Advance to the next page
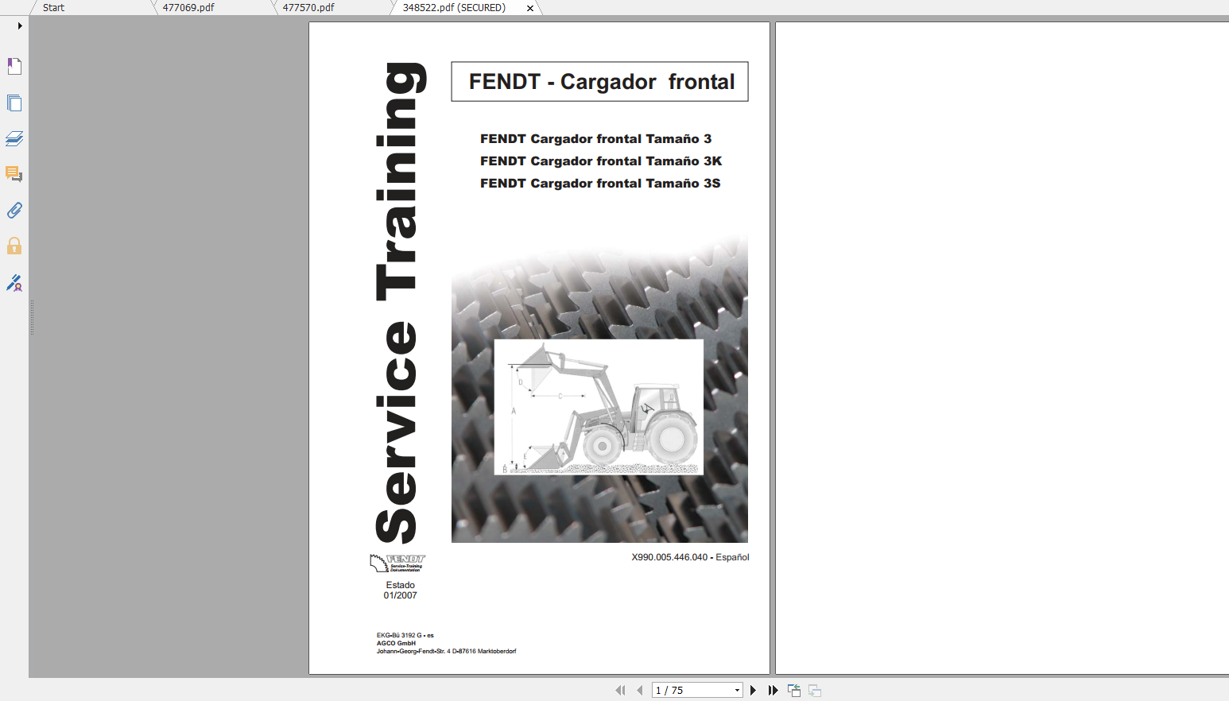The height and width of the screenshot is (701, 1229). point(753,690)
